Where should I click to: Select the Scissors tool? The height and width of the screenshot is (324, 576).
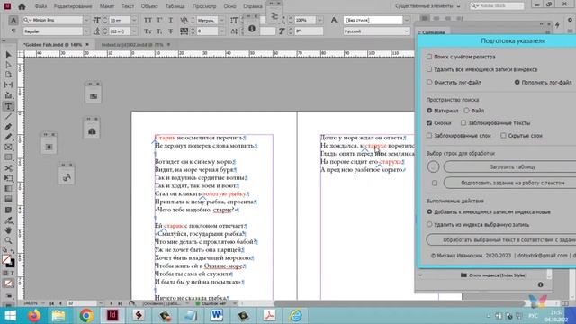pos(8,168)
